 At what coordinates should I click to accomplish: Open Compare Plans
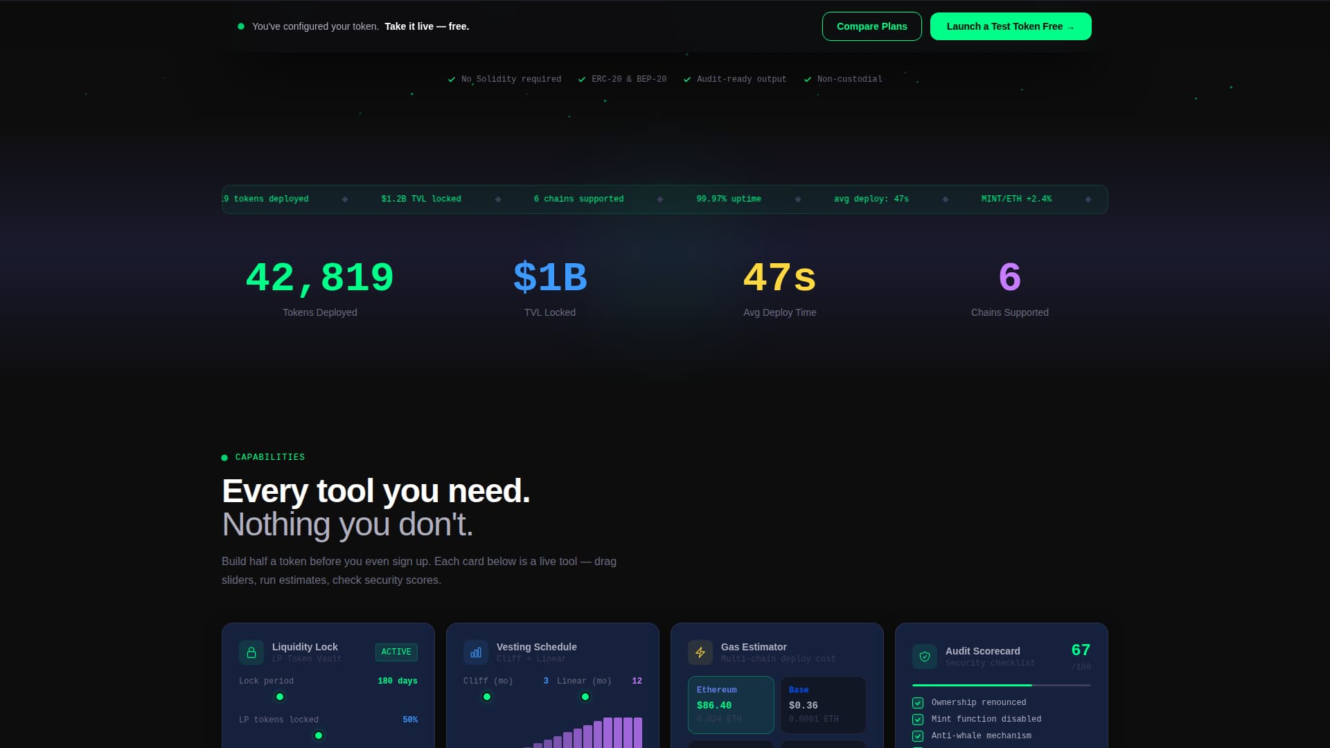(871, 26)
